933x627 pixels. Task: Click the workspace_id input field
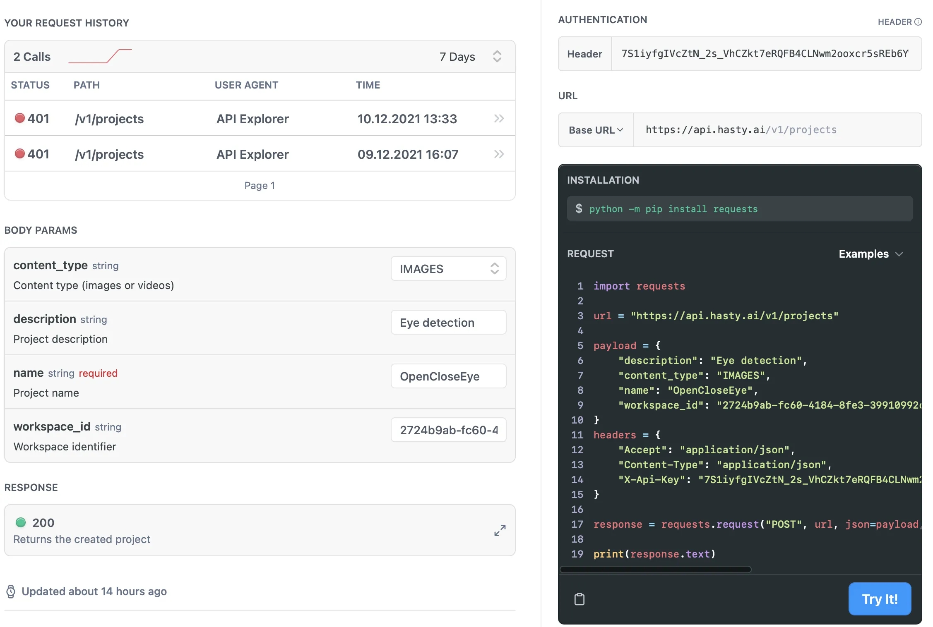(x=448, y=430)
